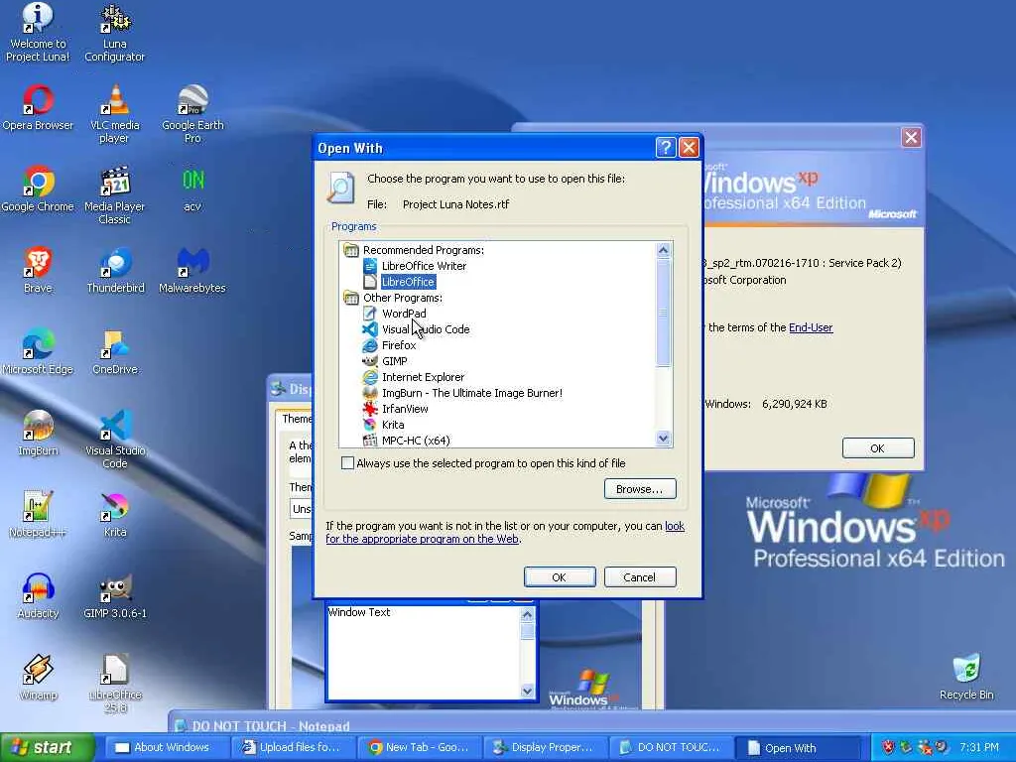This screenshot has width=1016, height=762.
Task: Select LibreOffice Writer in Recommended Programs
Action: click(x=424, y=266)
